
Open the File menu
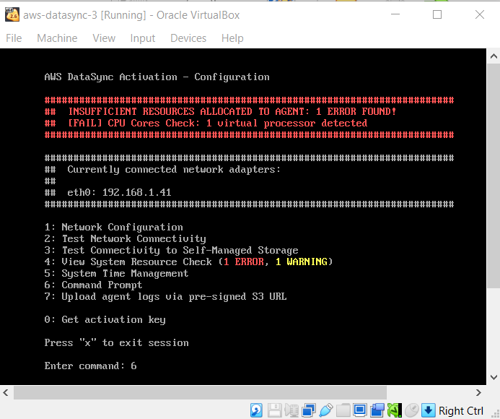(x=14, y=38)
